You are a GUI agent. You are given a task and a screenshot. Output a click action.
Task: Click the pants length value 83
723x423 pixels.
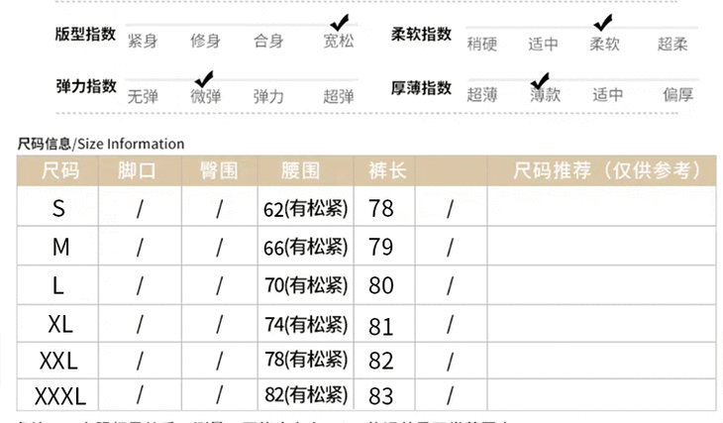[x=380, y=397]
